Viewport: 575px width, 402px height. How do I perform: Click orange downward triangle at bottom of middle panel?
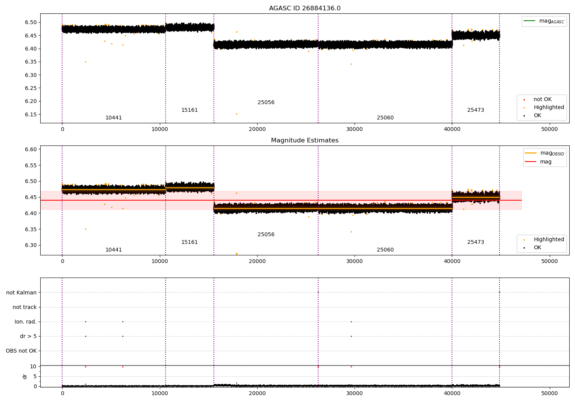[x=237, y=254]
